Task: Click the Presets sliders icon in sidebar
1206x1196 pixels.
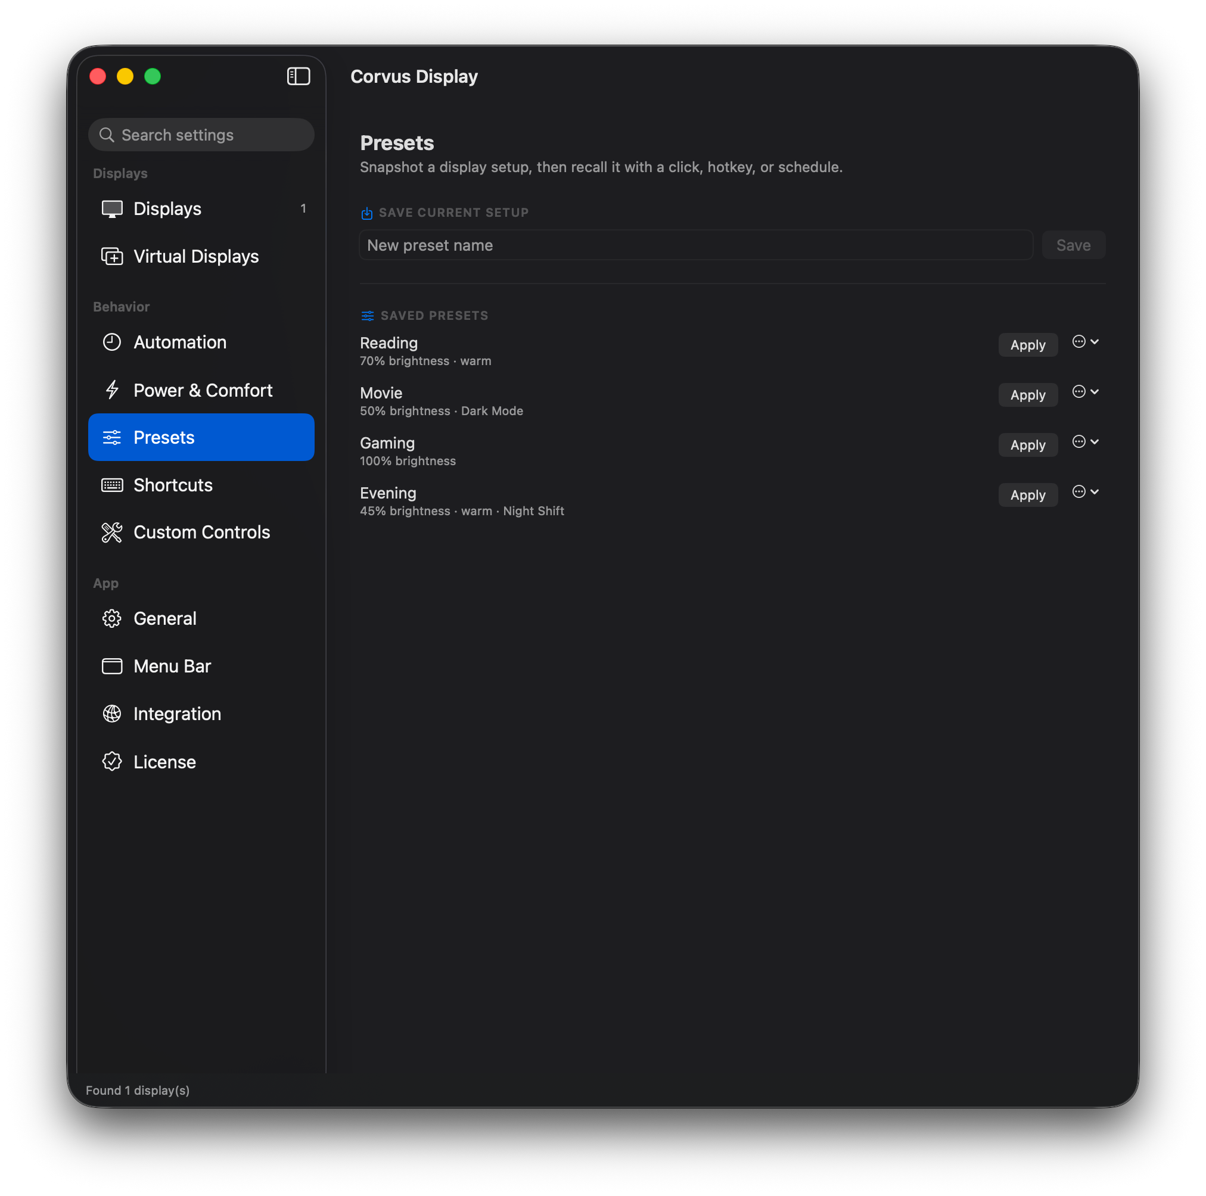Action: pyautogui.click(x=113, y=438)
